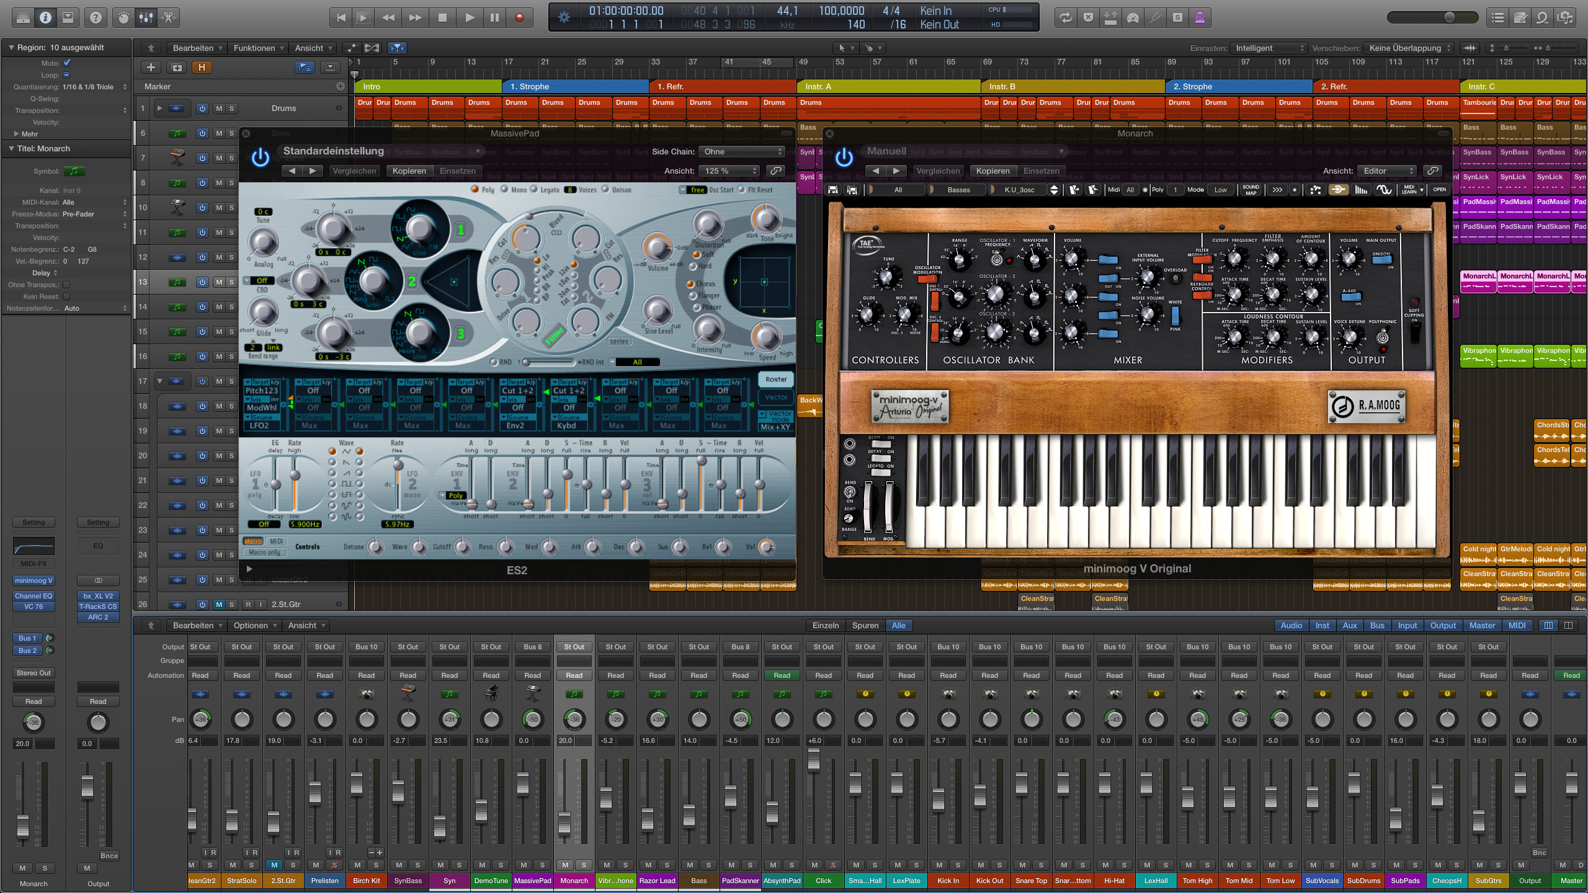Click the Tuner fork icon

(x=1155, y=18)
